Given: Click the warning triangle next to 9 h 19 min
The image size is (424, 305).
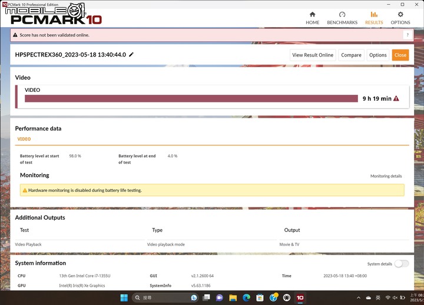Looking at the screenshot, I should [396, 98].
